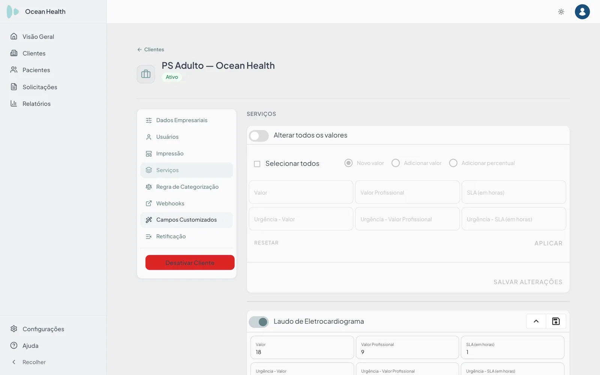Select the Novo valor radio button

click(348, 163)
